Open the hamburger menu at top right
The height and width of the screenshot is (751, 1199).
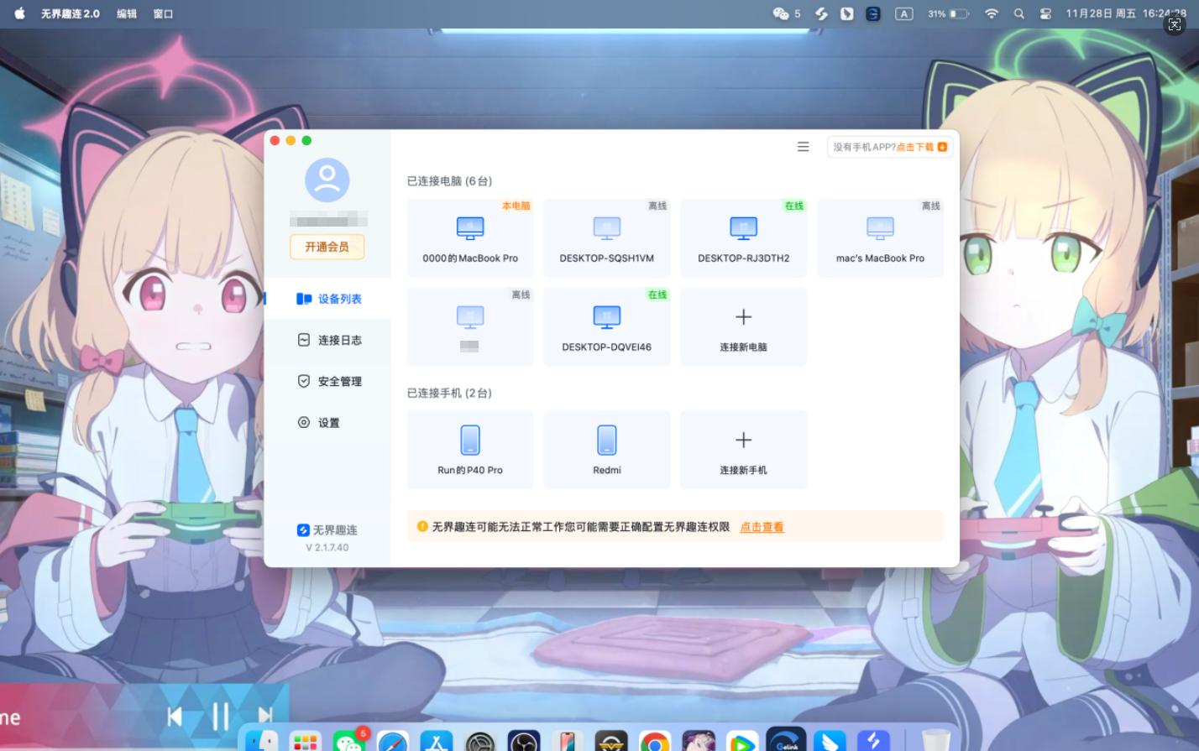[x=803, y=146]
